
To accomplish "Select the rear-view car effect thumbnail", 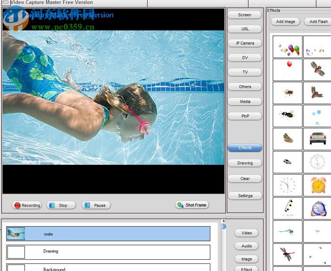I will point(317,139).
